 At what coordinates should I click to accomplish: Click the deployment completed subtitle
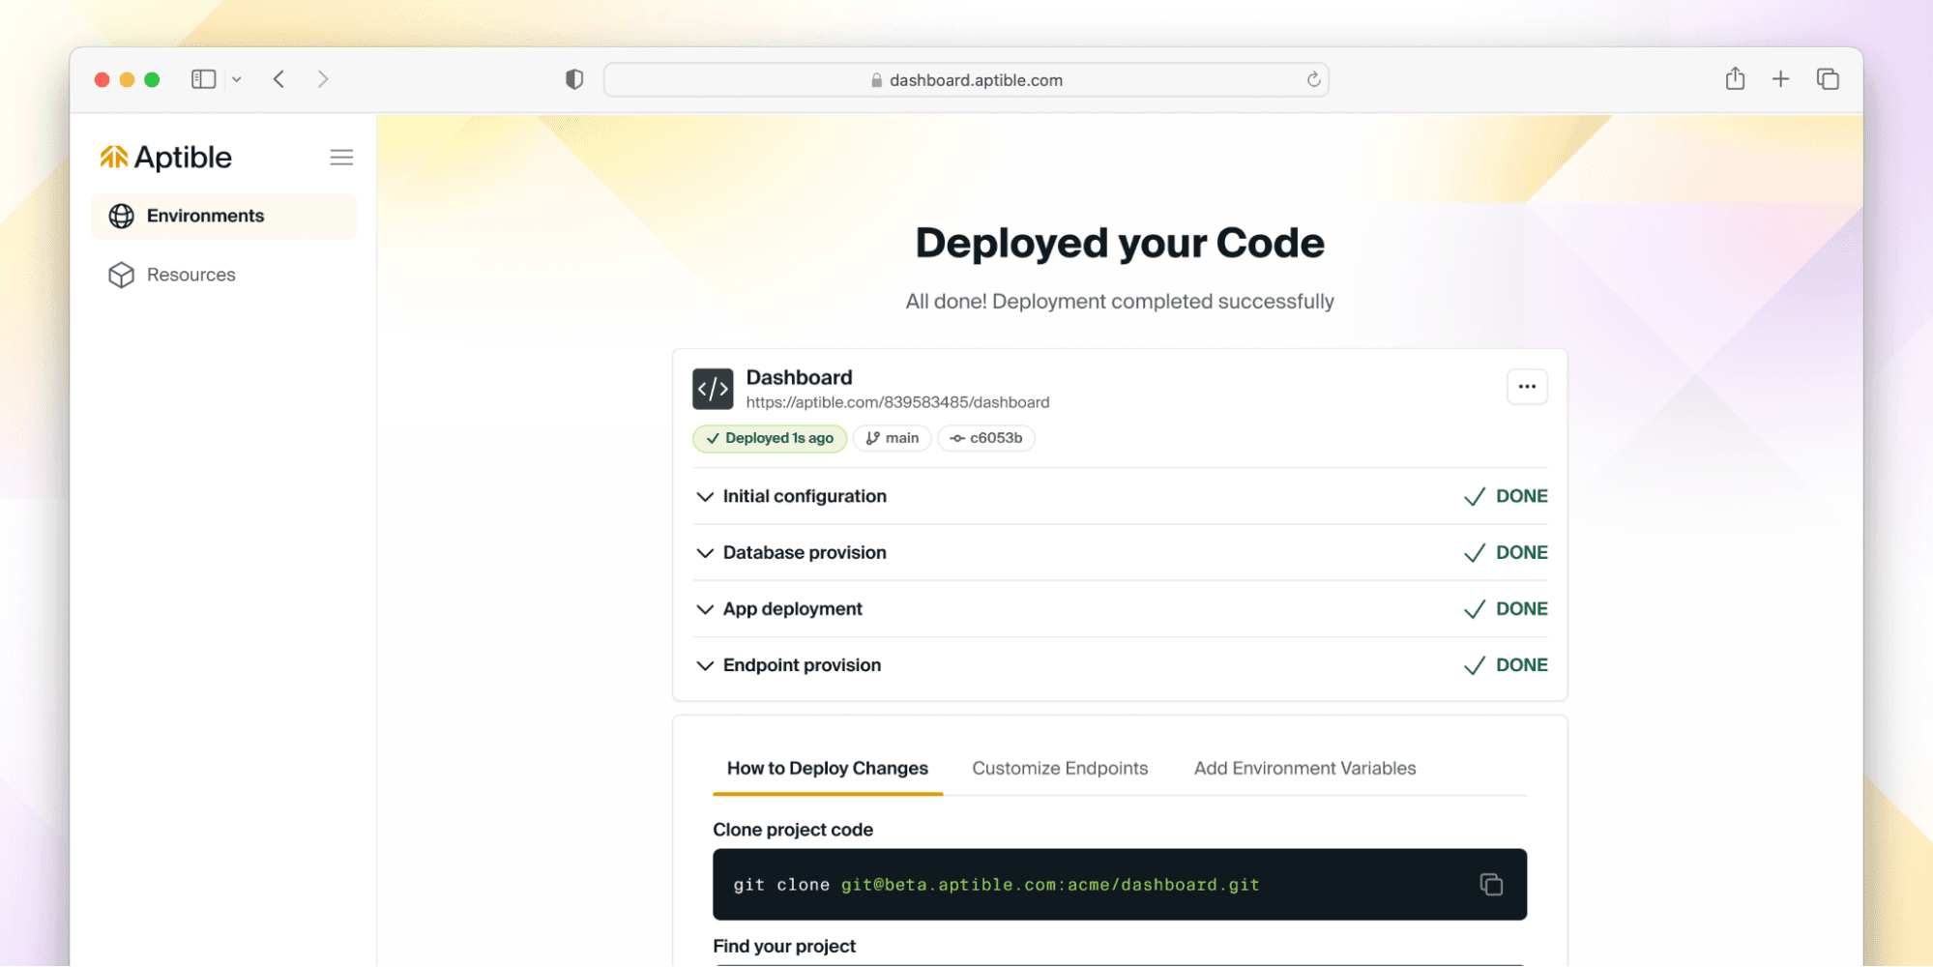coord(1120,302)
